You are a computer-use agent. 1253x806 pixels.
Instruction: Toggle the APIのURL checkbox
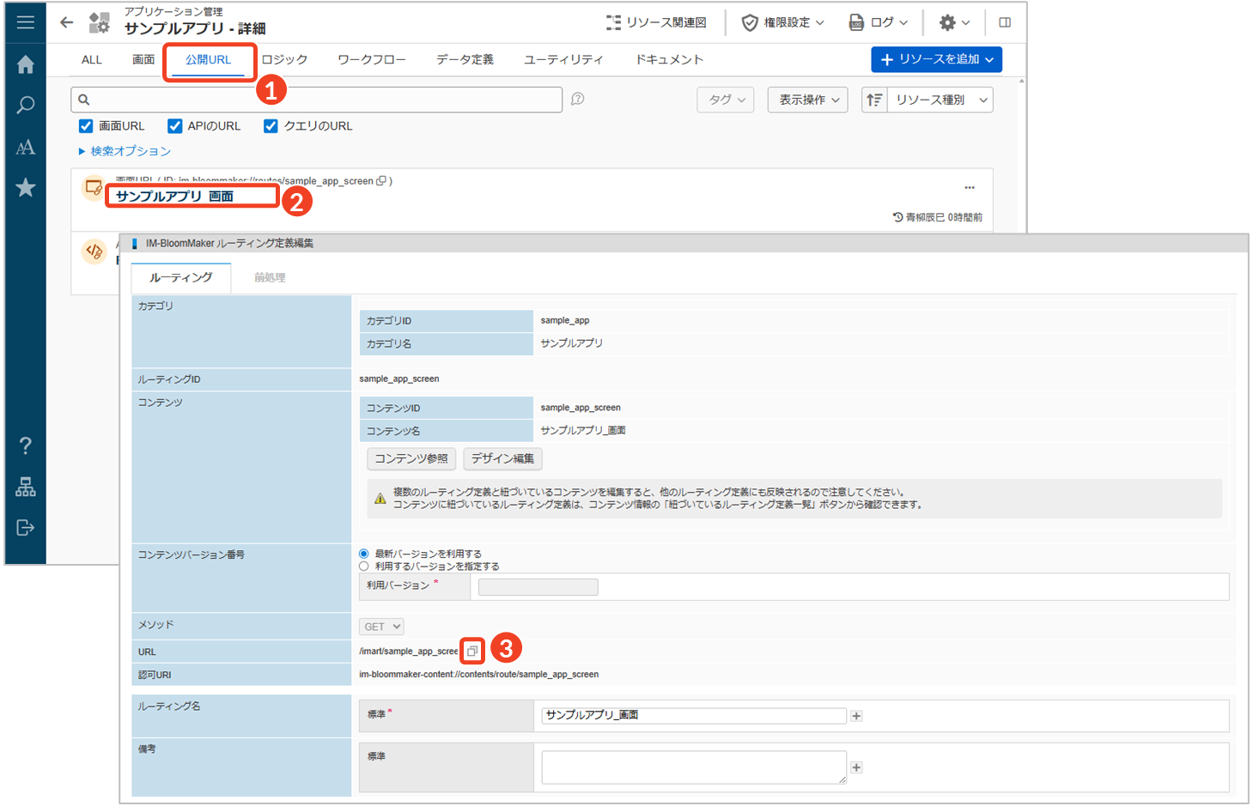click(x=175, y=126)
